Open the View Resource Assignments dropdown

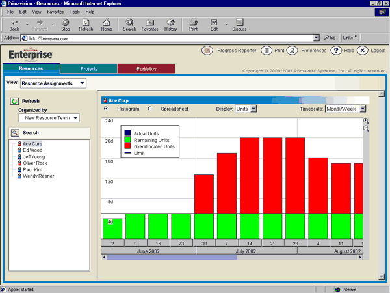(53, 83)
